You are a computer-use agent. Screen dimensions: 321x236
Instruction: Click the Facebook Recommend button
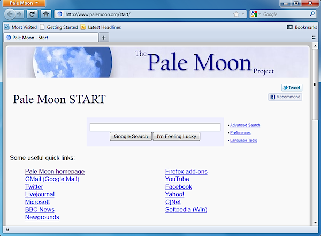point(285,97)
